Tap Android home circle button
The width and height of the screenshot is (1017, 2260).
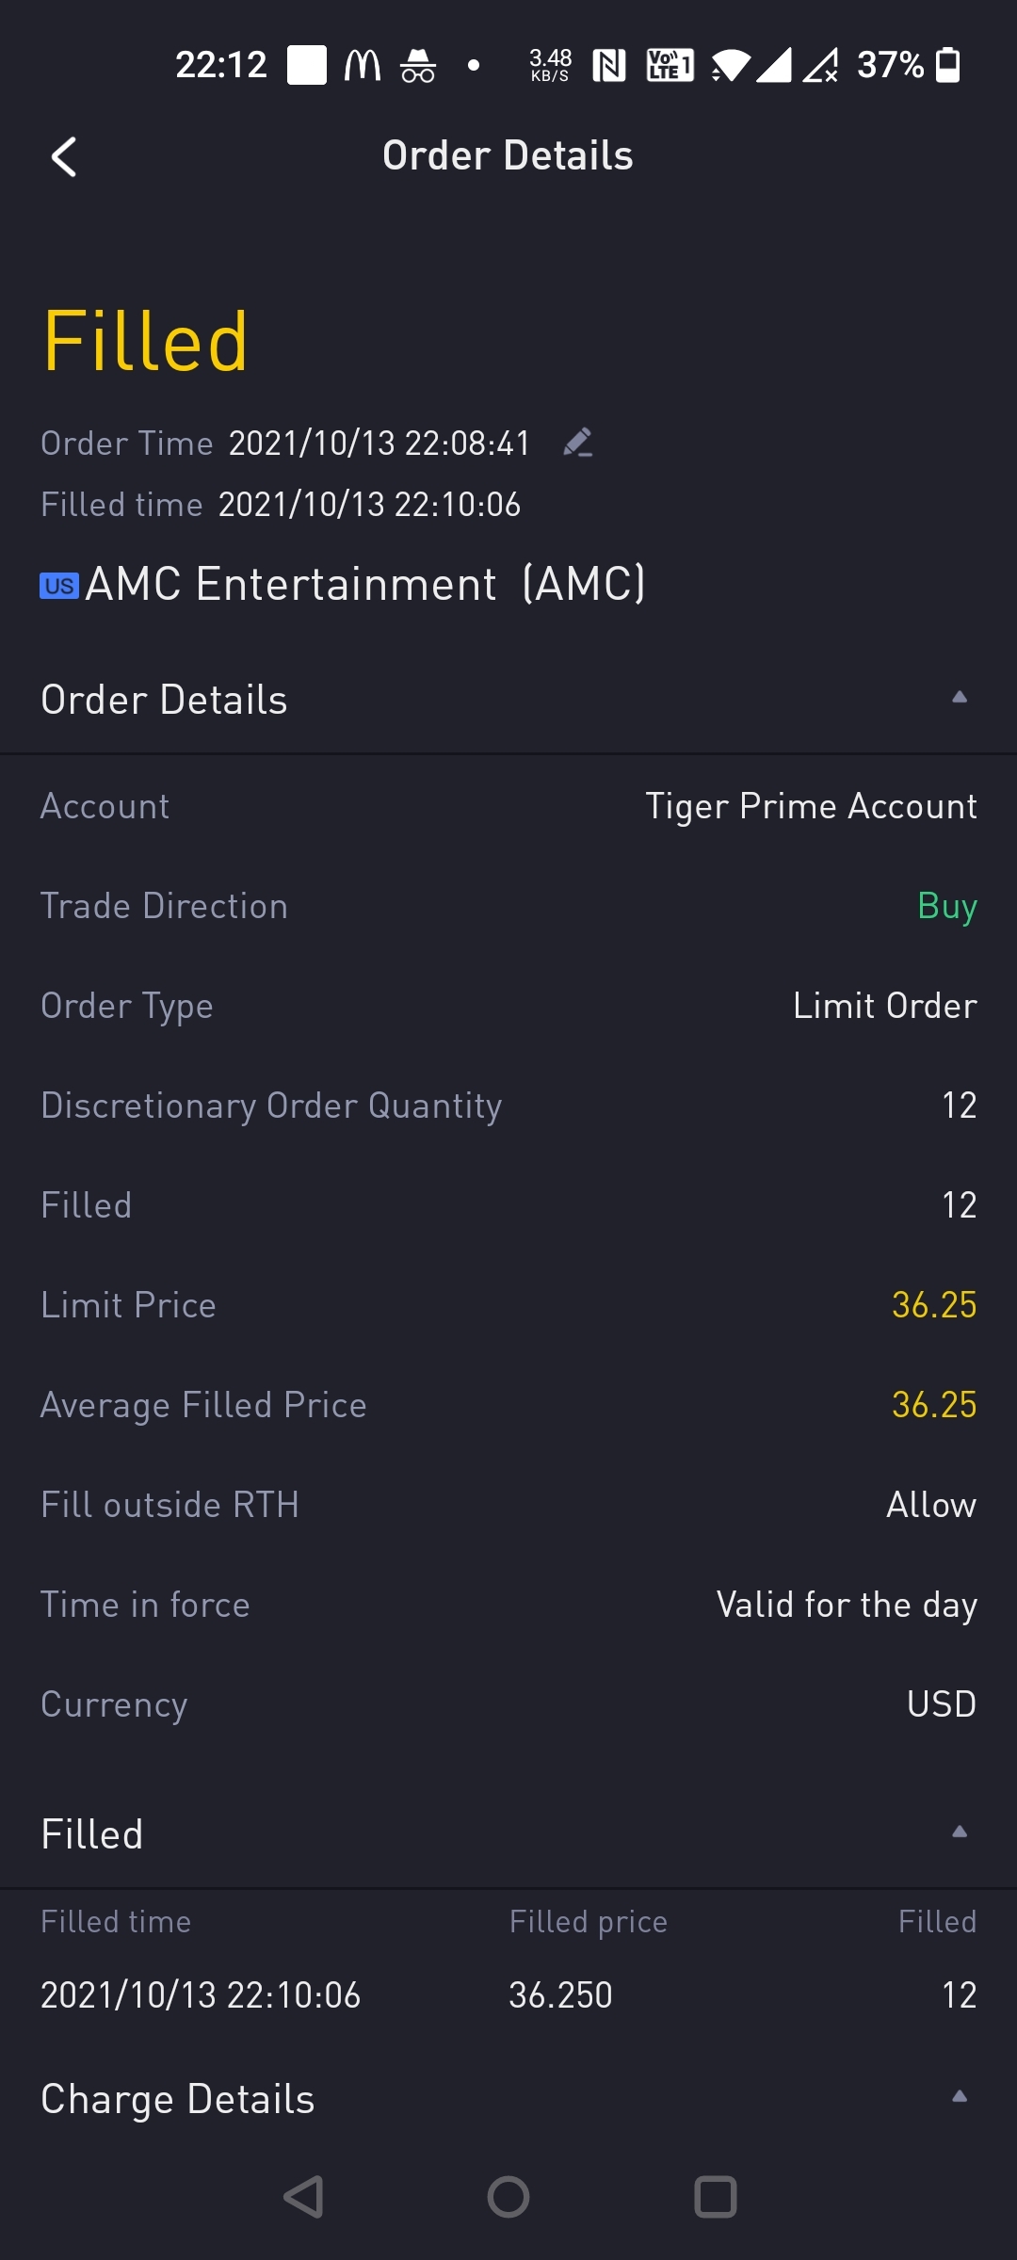coord(508,2197)
